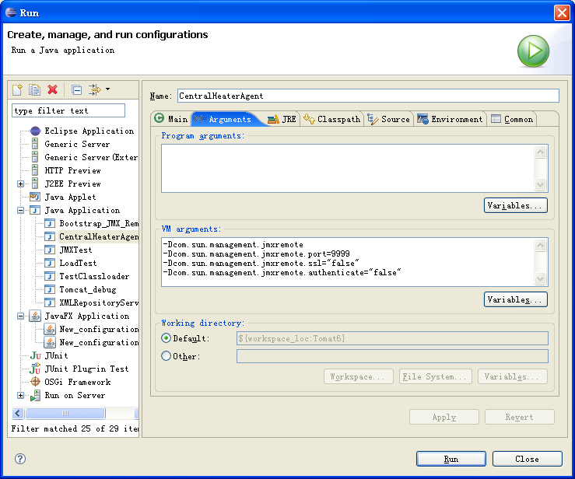Click the Run button
This screenshot has width=575, height=479.
[451, 459]
